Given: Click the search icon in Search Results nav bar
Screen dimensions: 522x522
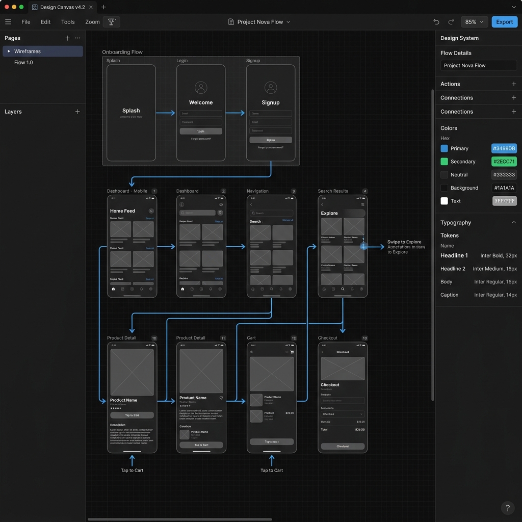Looking at the screenshot, I should [343, 289].
